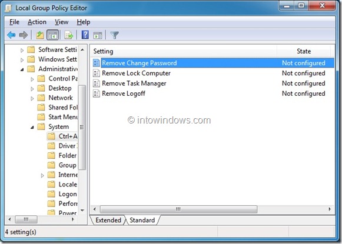Image resolution: width=342 pixels, height=244 pixels.
Task: Open the View menu
Action: pos(61,22)
